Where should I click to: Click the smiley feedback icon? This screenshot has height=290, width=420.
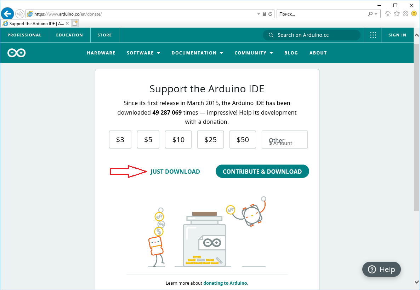(414, 13)
